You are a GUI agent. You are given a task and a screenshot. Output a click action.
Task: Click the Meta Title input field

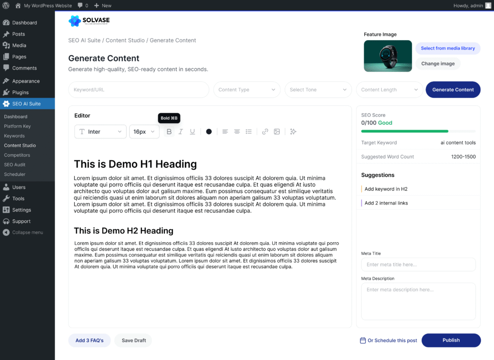point(418,264)
